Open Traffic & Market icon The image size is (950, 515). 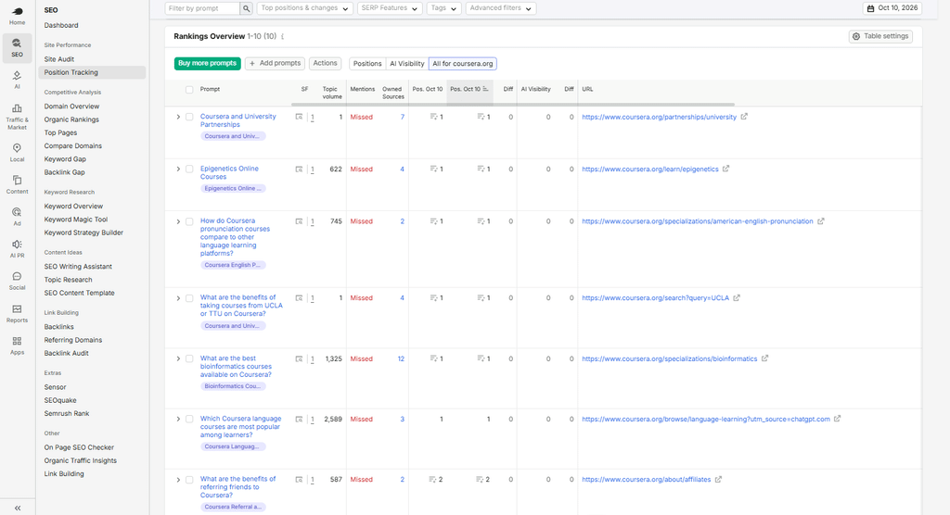[x=17, y=116]
